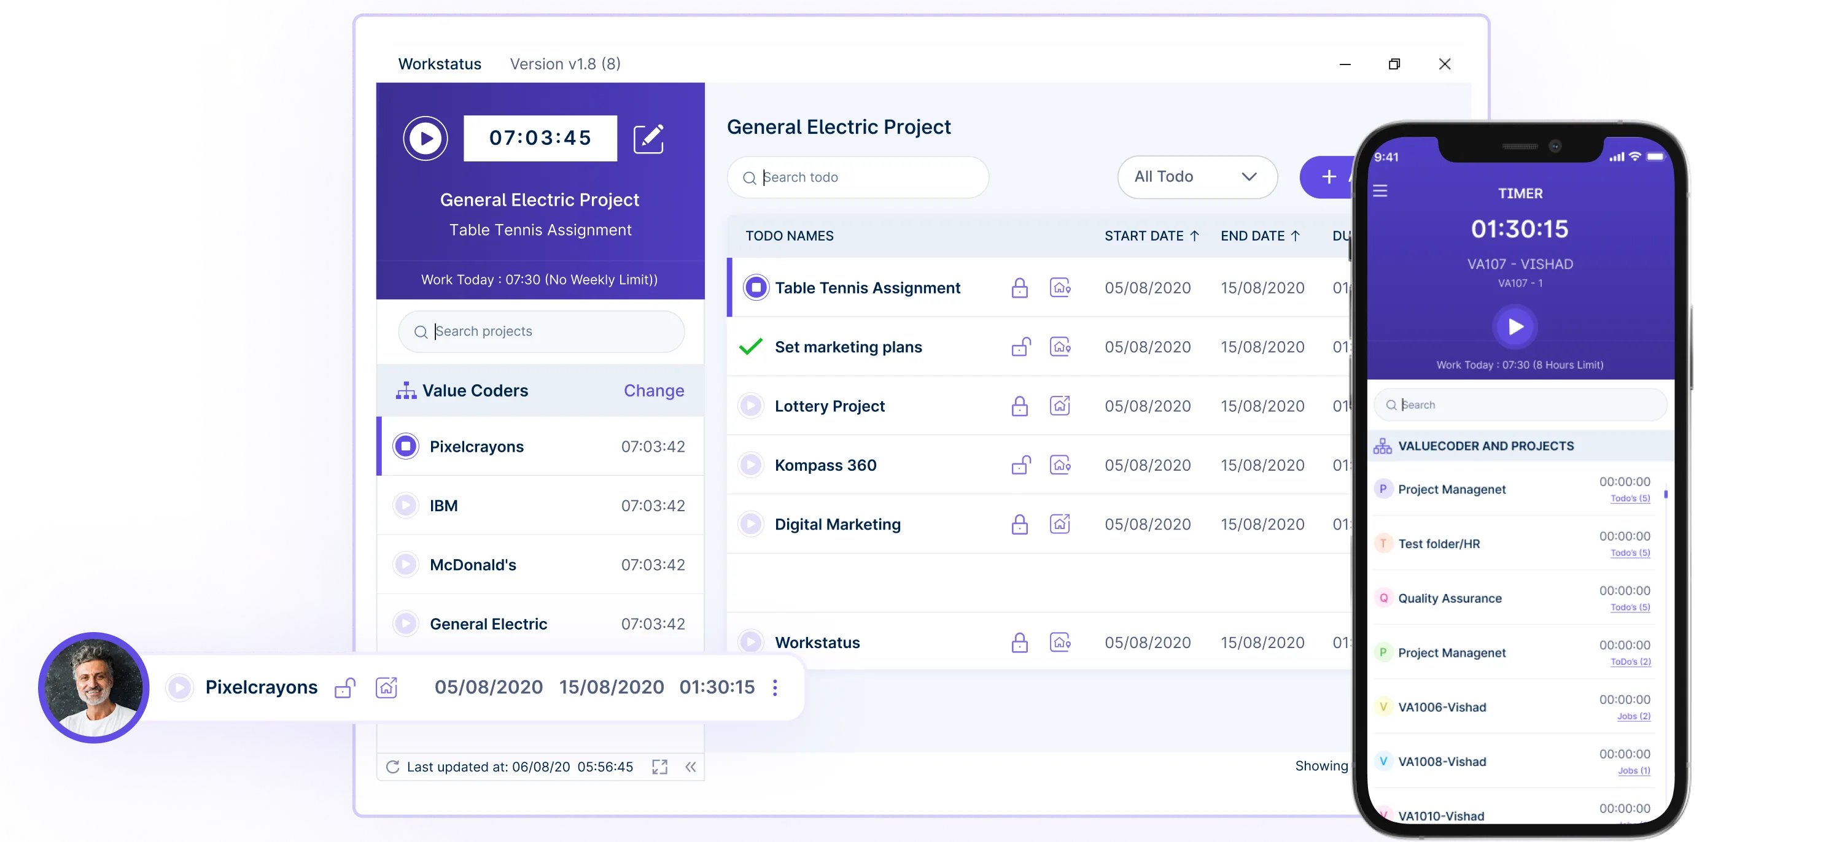Click Search projects input field
The width and height of the screenshot is (1842, 842).
pos(540,331)
